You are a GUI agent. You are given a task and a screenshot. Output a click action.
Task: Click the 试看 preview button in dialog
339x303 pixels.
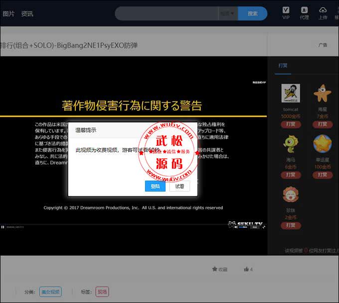[179, 186]
